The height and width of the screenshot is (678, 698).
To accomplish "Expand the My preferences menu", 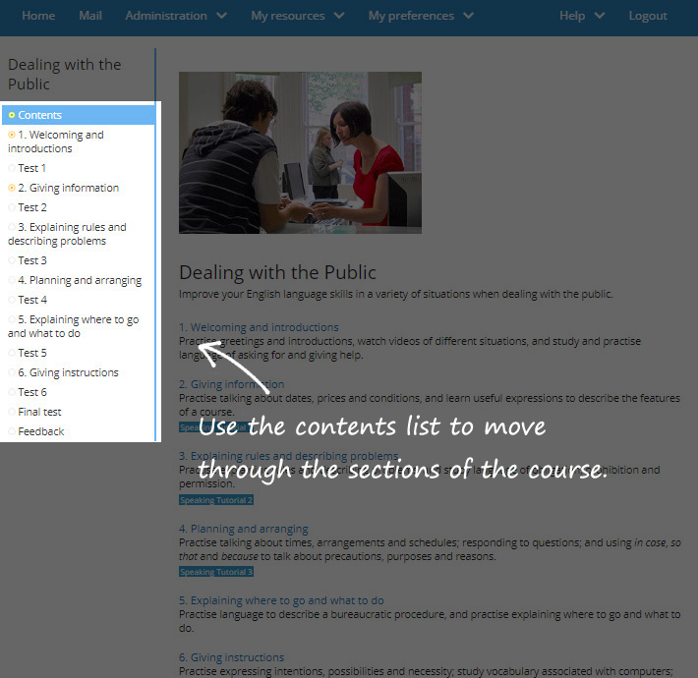I will 420,16.
